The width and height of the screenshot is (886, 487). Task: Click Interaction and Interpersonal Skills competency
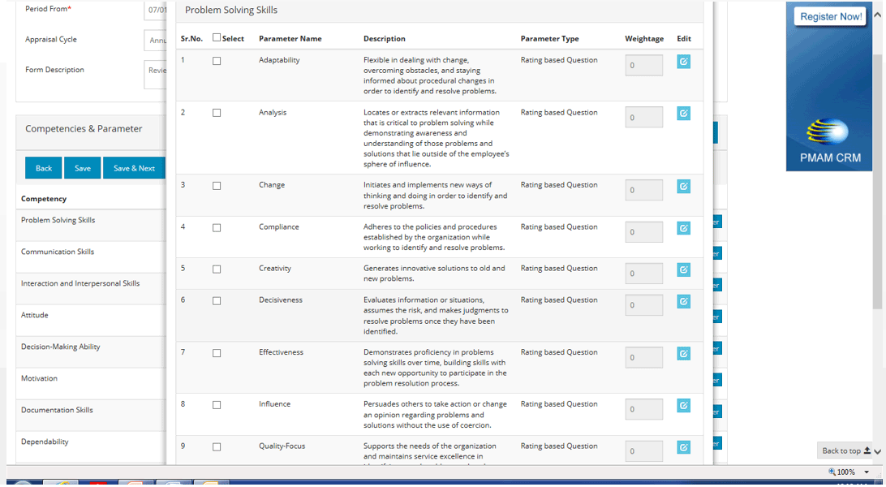[x=90, y=289]
